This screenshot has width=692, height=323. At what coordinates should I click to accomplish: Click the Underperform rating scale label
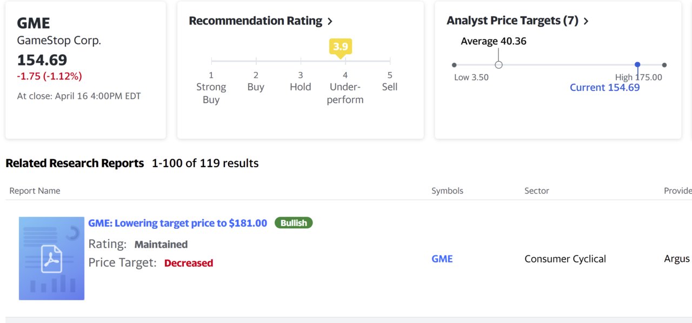[x=345, y=93]
